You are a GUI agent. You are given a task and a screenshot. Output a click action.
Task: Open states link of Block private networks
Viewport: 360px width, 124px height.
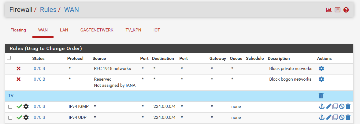(39, 68)
